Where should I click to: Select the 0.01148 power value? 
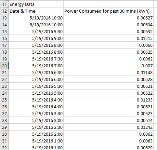(x=108, y=72)
